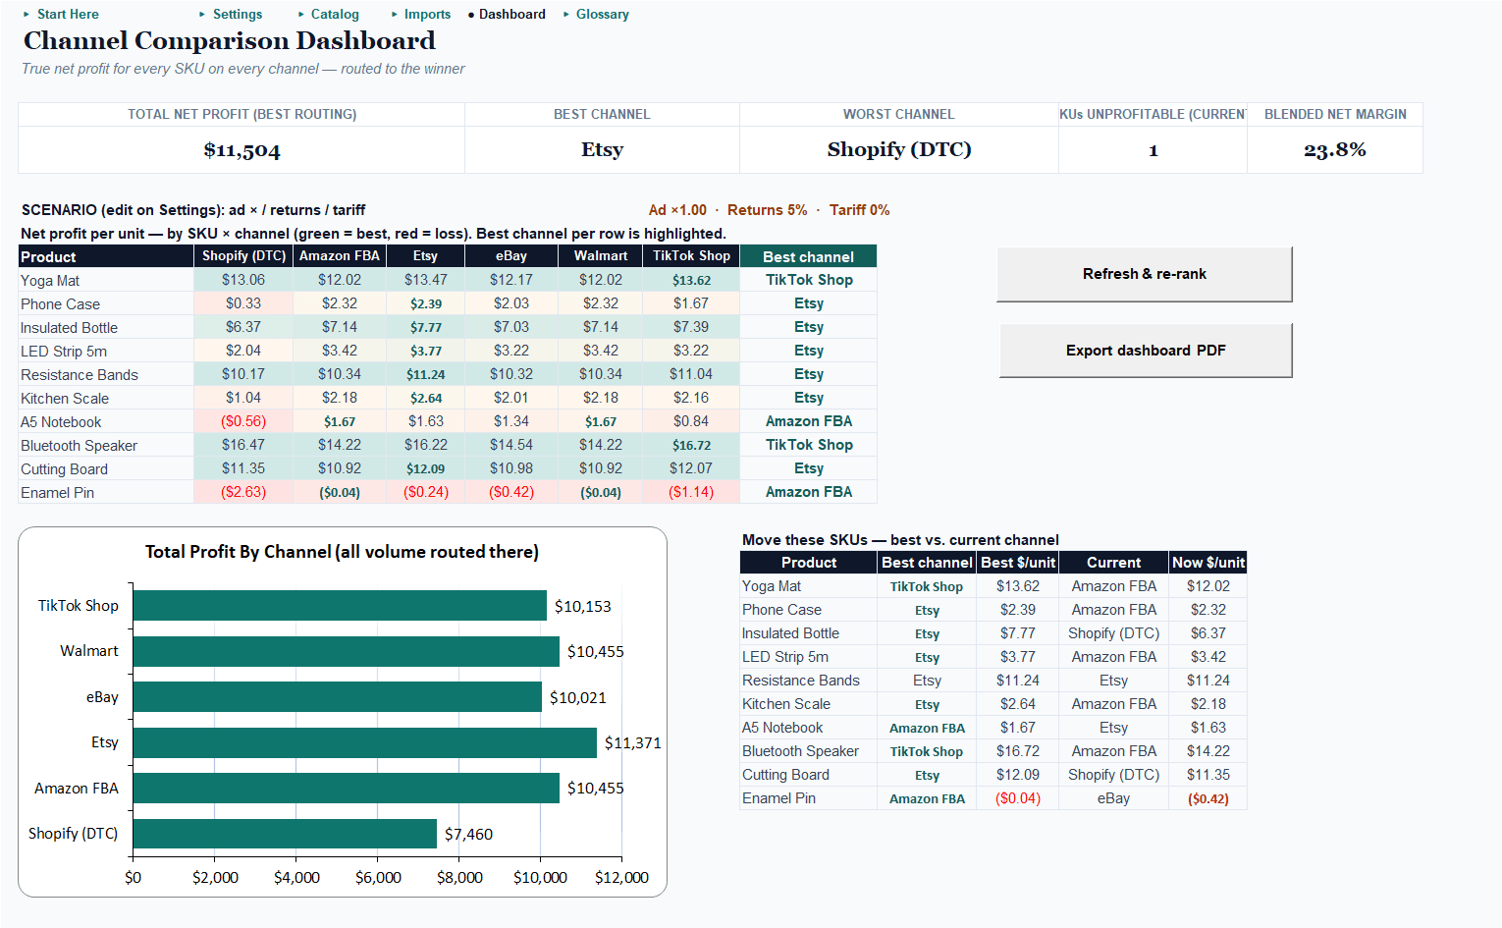Click the Phone Case Shopify cell $0.33
The width and height of the screenshot is (1502, 928).
(x=243, y=303)
